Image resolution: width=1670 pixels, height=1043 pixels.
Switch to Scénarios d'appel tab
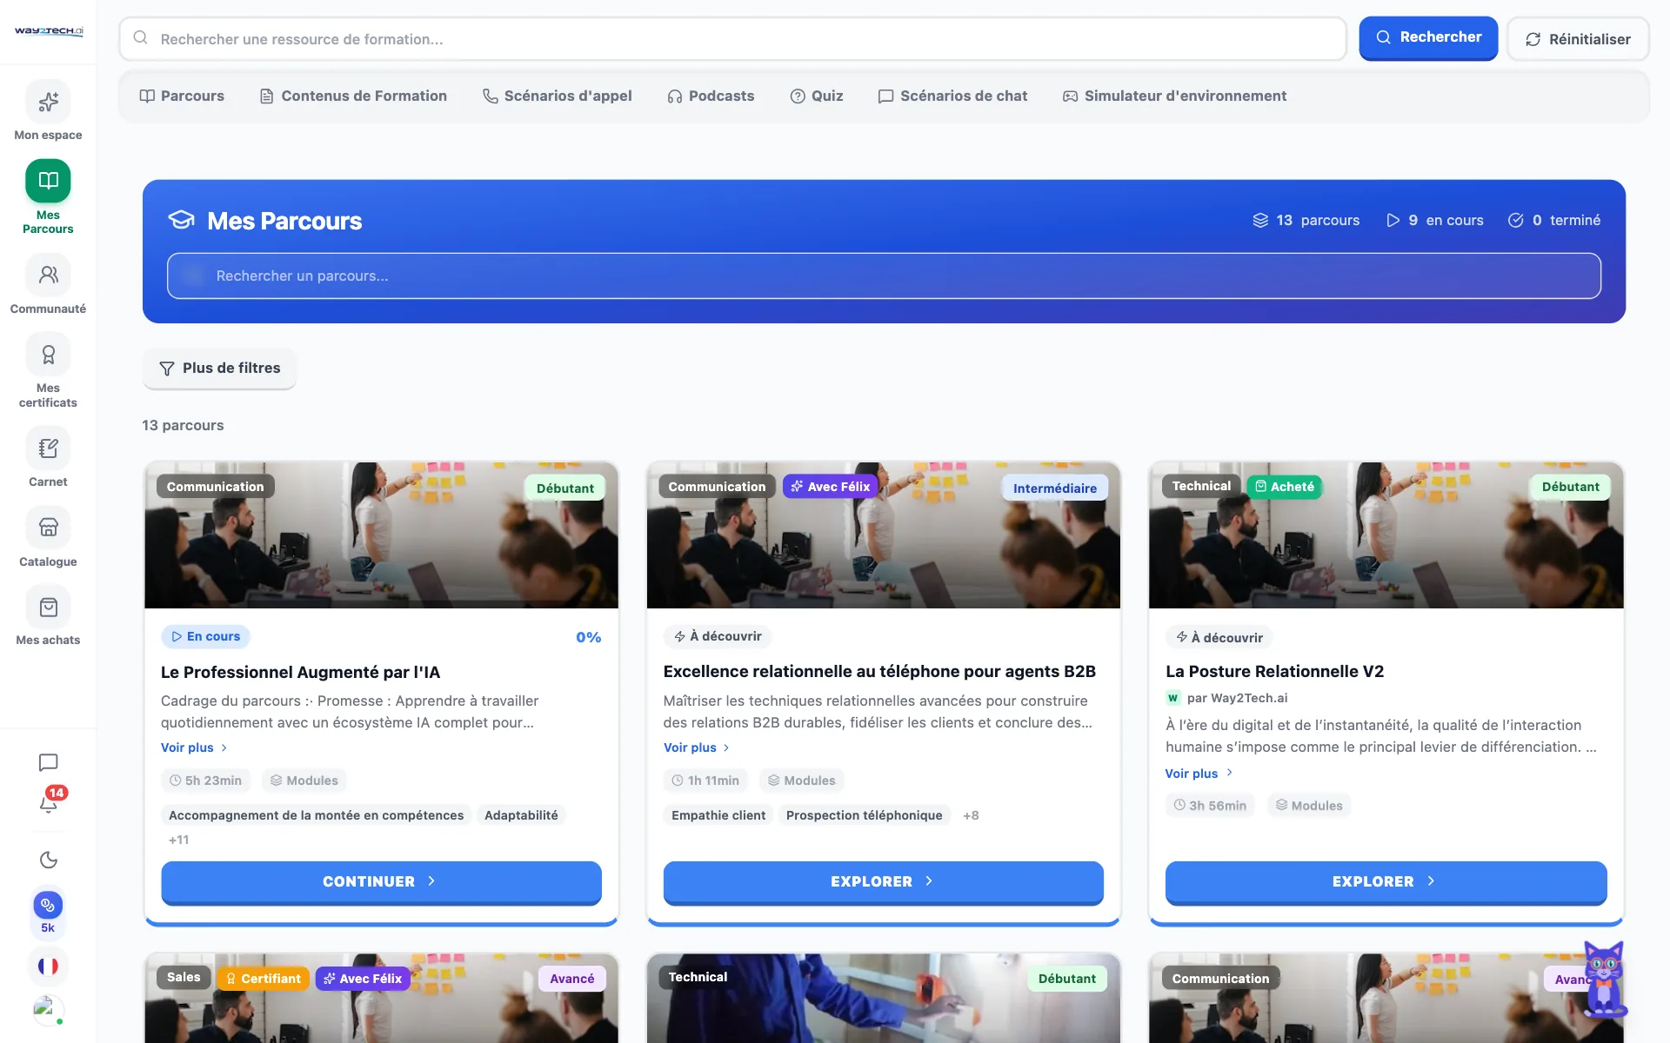point(557,96)
